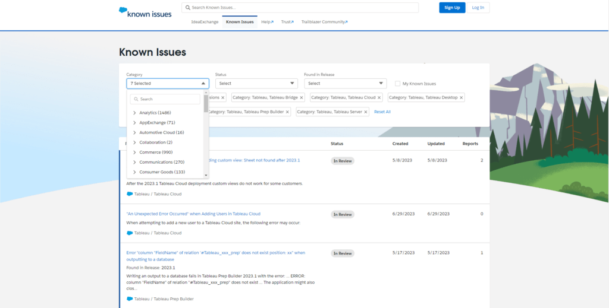
Task: Open the Found in Release dropdown
Action: click(x=345, y=84)
